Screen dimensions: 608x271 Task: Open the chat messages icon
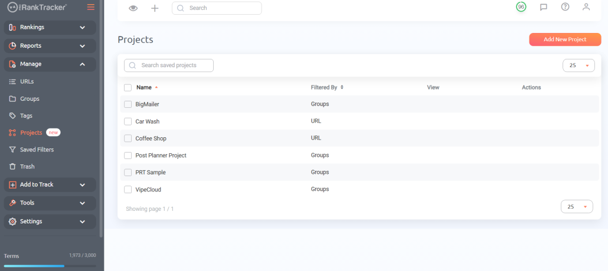pos(543,7)
